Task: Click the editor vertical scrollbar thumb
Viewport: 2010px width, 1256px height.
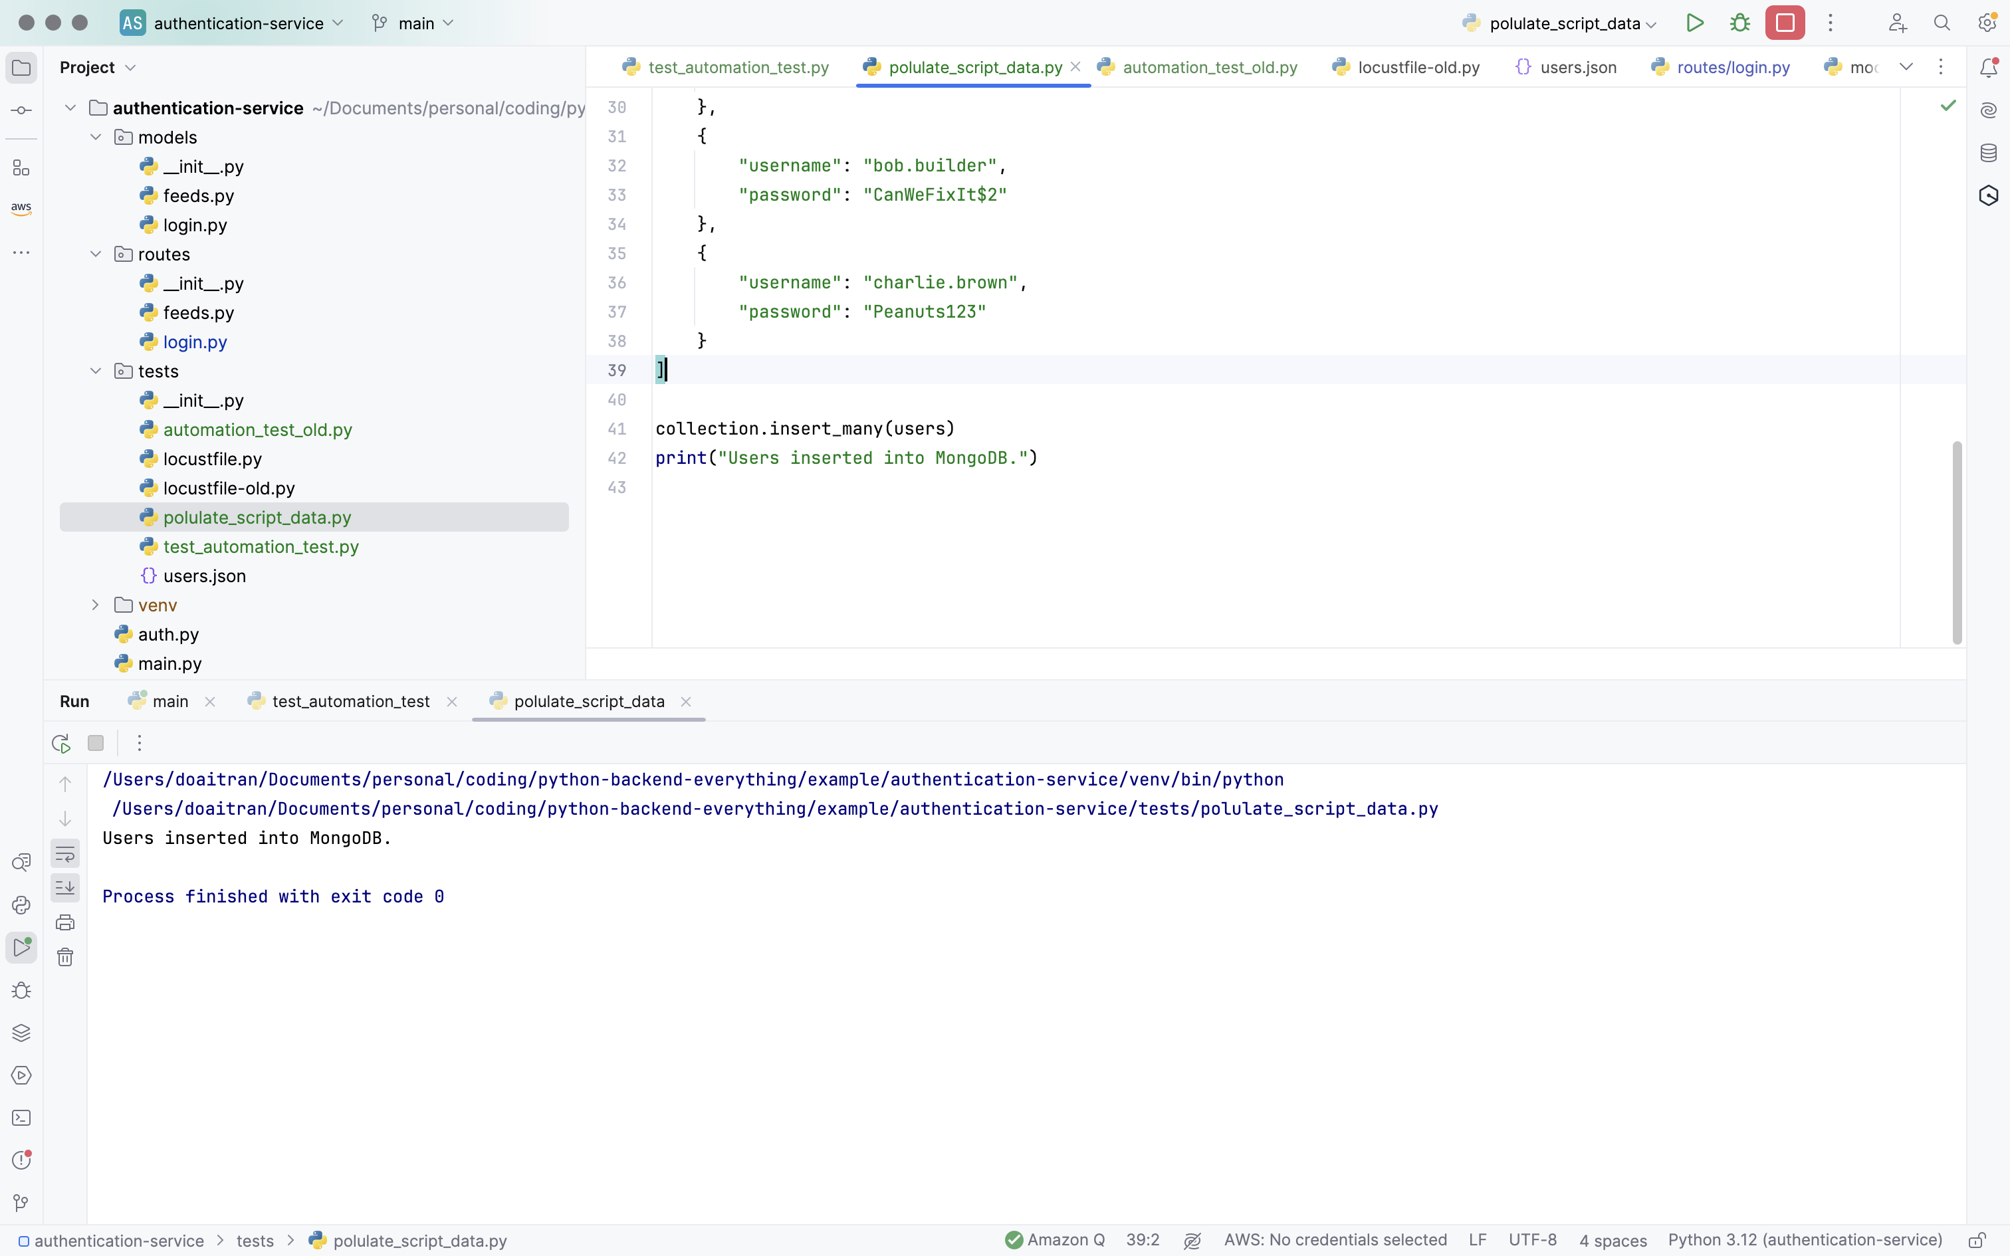Action: (x=1957, y=542)
